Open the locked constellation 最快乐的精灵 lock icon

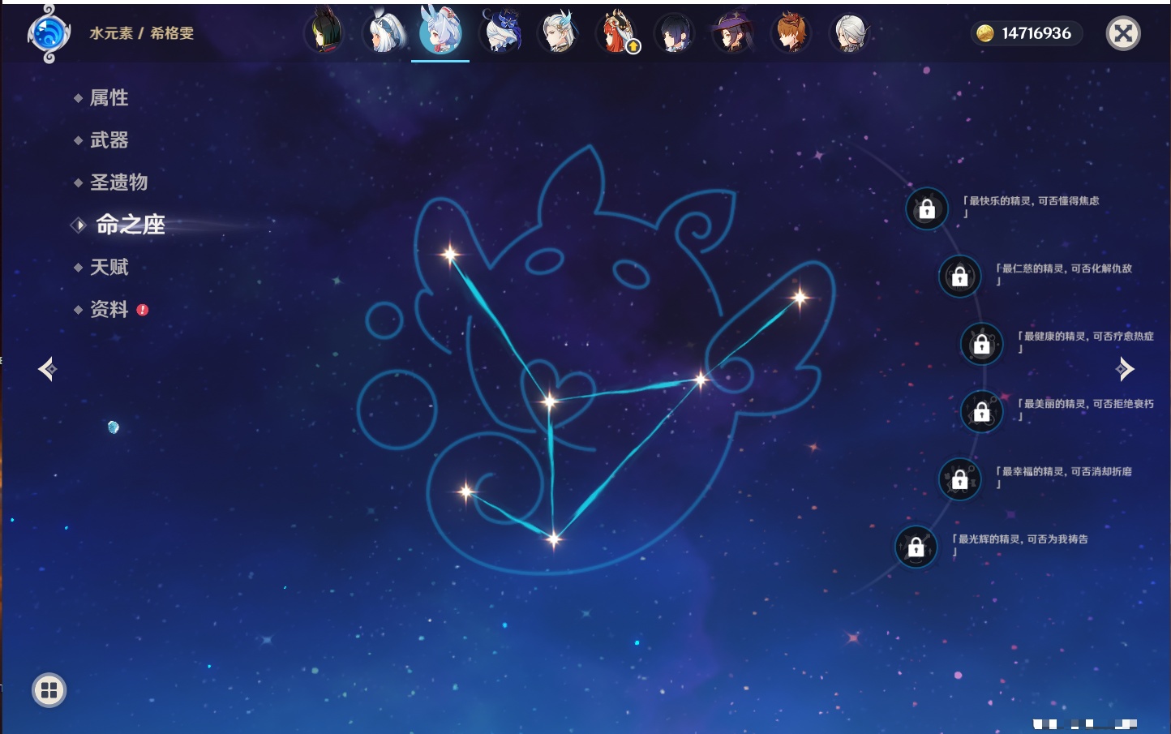click(927, 209)
